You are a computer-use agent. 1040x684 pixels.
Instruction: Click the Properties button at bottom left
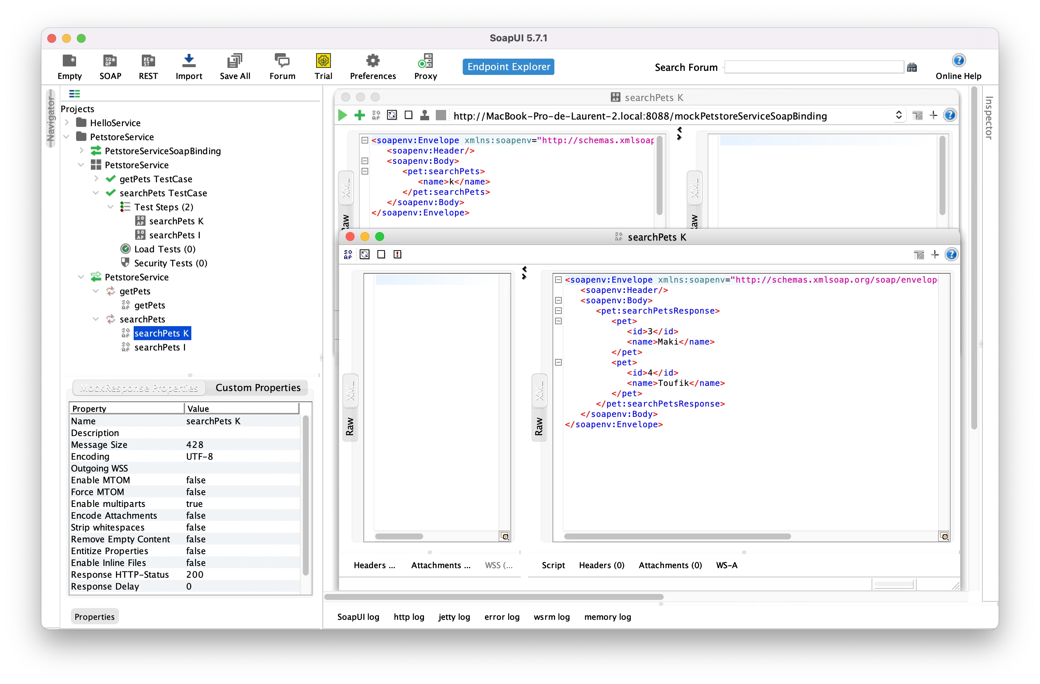pyautogui.click(x=95, y=617)
